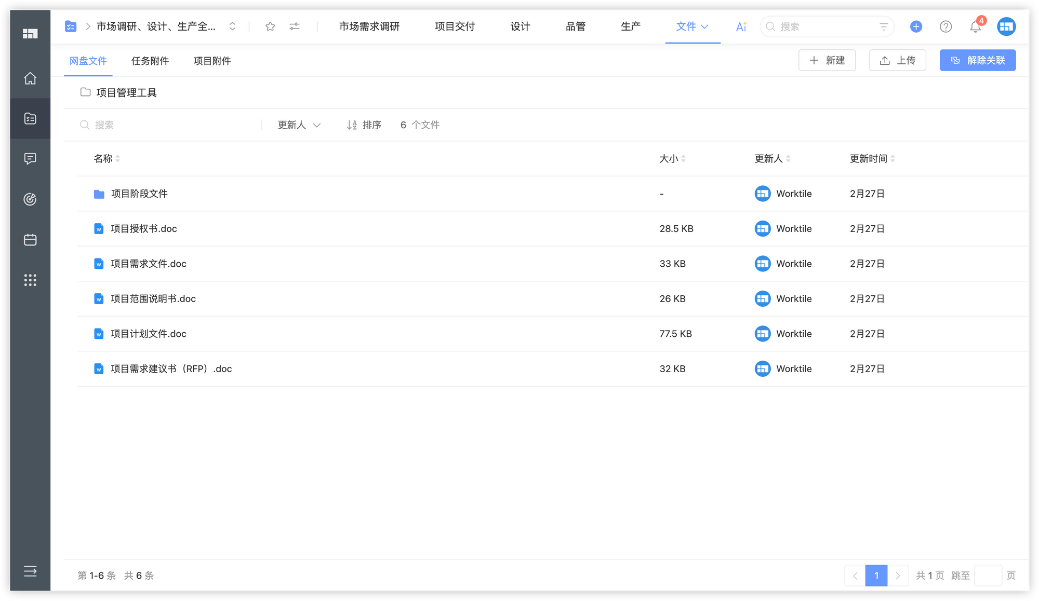Open the AI assistant icon
The height and width of the screenshot is (601, 1039).
pyautogui.click(x=741, y=26)
